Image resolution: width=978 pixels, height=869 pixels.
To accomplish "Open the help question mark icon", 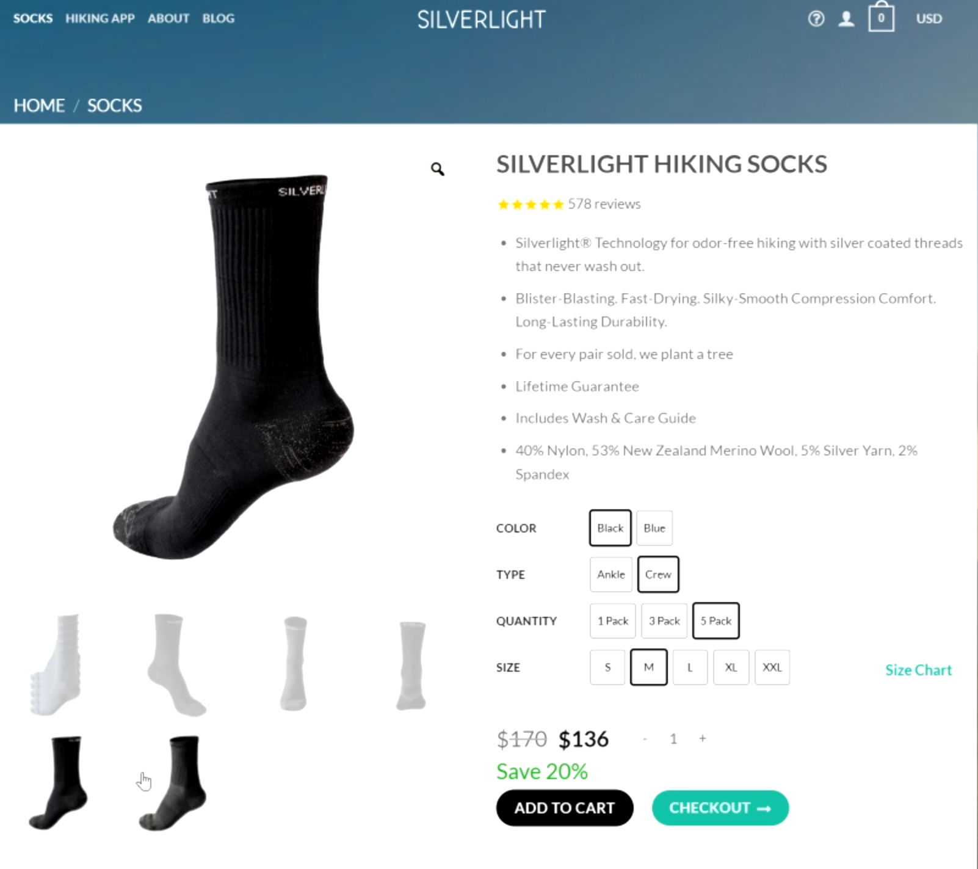I will click(x=816, y=19).
